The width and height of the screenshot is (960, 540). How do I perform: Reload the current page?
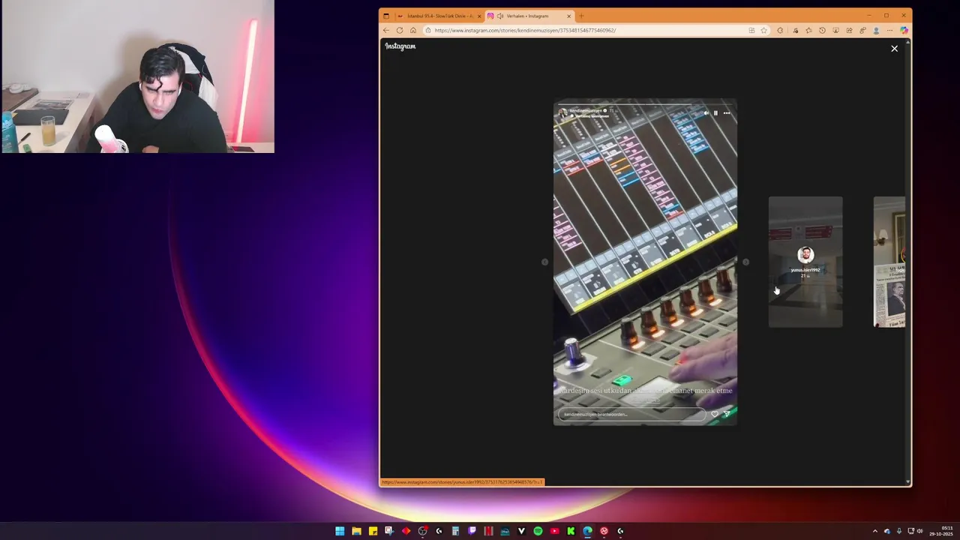coord(400,31)
